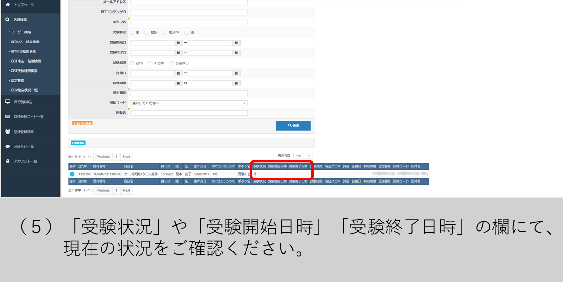Open ユーザー検索 in sidebar
Image resolution: width=563 pixels, height=282 pixels.
tap(21, 32)
